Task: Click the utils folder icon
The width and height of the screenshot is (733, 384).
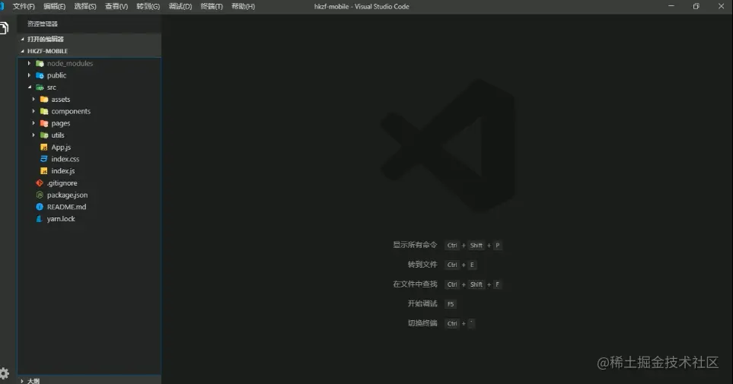Action: coord(44,135)
